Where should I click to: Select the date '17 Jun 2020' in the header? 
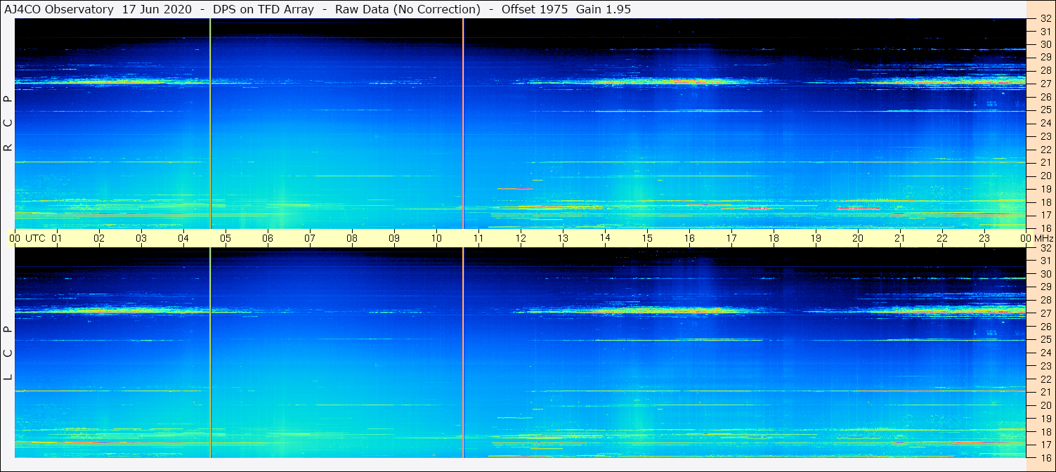coord(156,9)
